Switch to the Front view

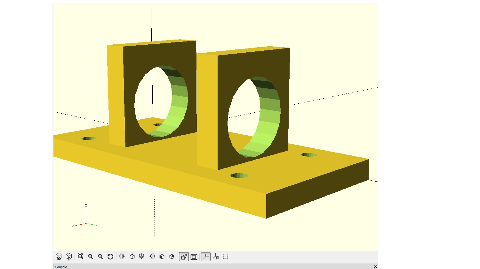(162, 257)
